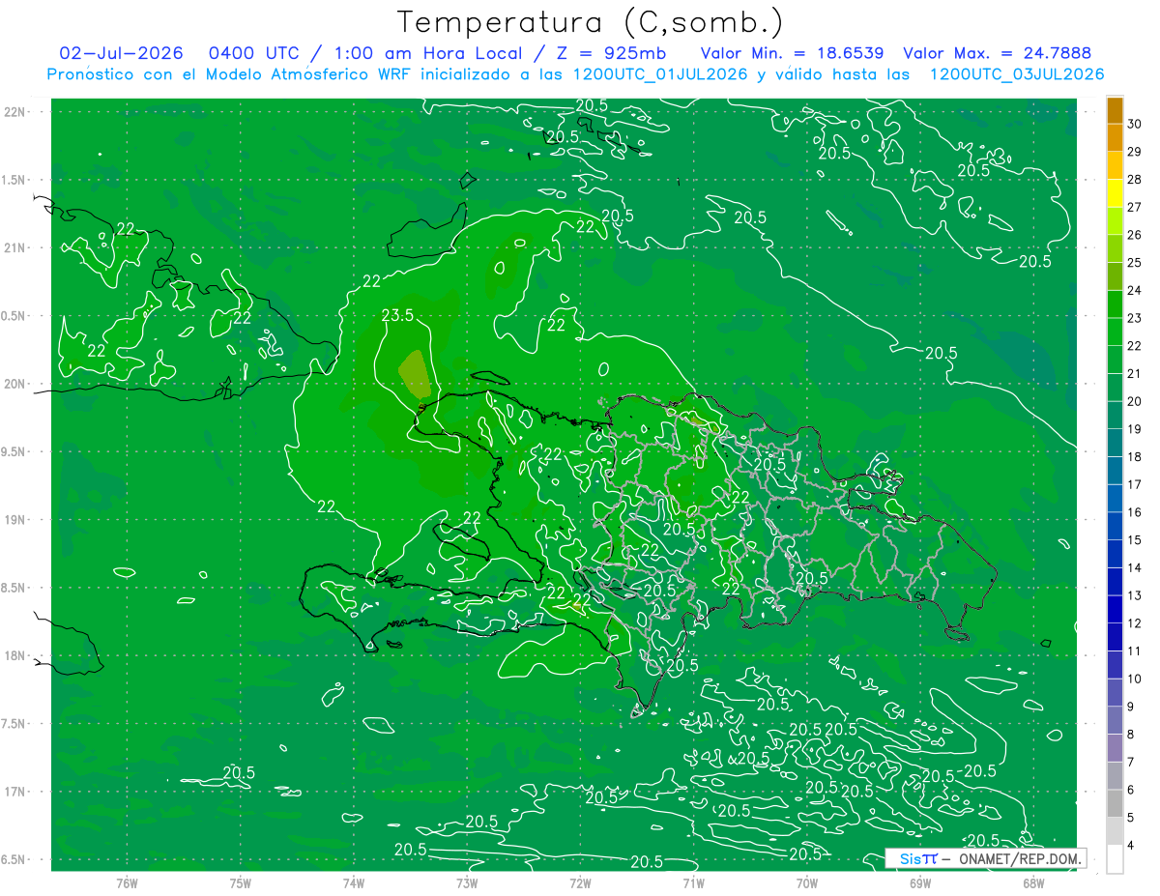
Task: Click the lightest green patch inside the 23.5 contour
Action: (415, 374)
